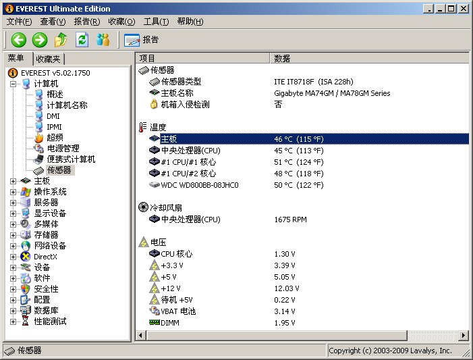Open the 文件(F) menu
This screenshot has width=473, height=360.
point(19,22)
